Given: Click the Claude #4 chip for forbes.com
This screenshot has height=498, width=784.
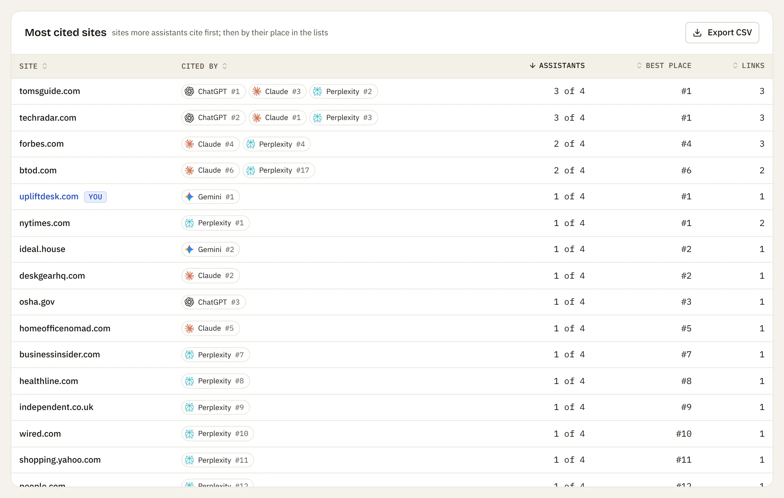Looking at the screenshot, I should [x=210, y=144].
